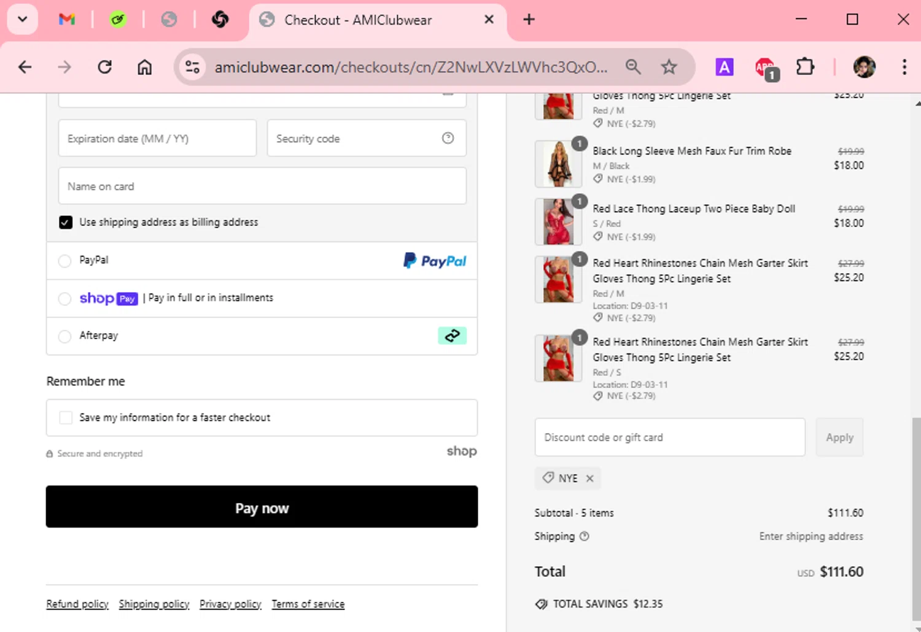921x632 pixels.
Task: Click the order summary scrollbar
Action: coord(917,518)
